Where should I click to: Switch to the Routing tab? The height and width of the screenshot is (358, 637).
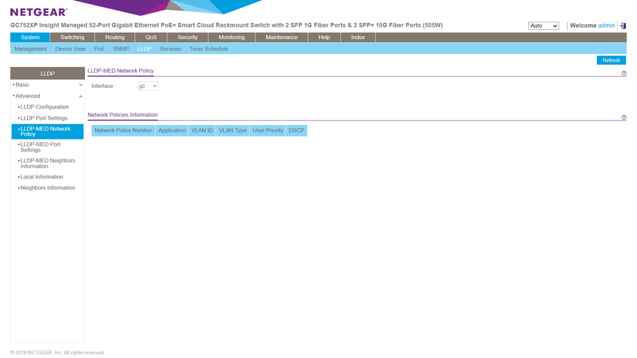pyautogui.click(x=115, y=38)
